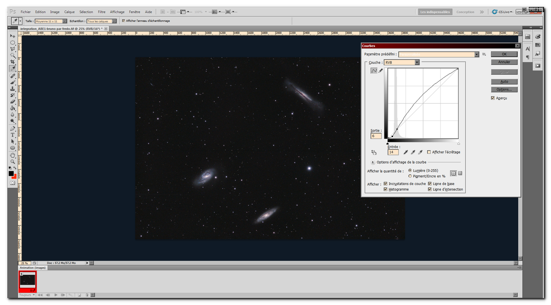Image resolution: width=551 pixels, height=305 pixels.
Task: Open the Edition menu
Action: point(40,12)
